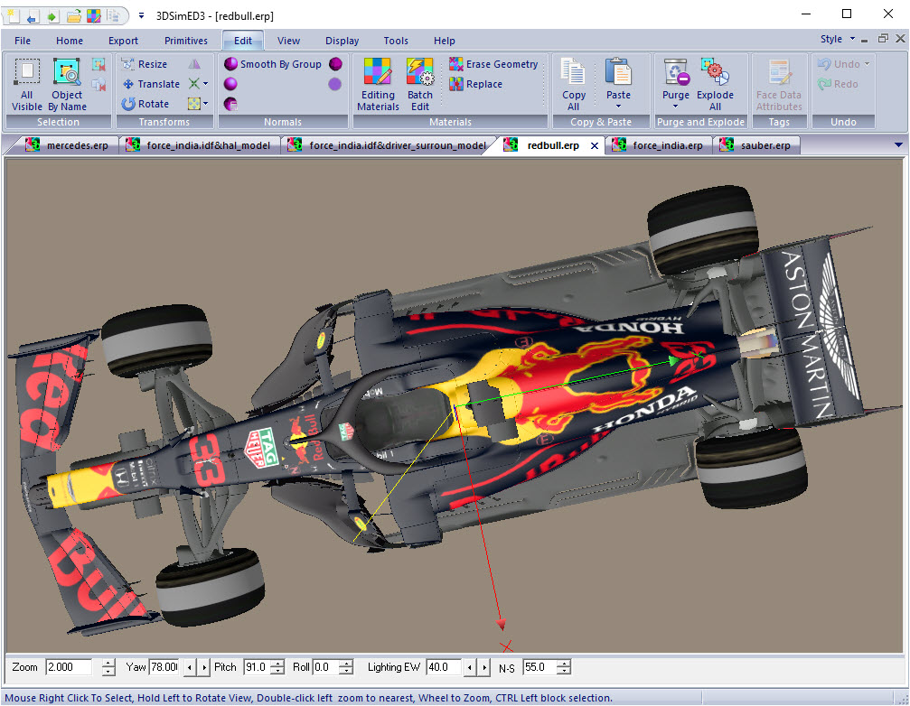The image size is (910, 706).
Task: Click the yellow grid-arrows icon next to Rotate
Action: pos(194,104)
